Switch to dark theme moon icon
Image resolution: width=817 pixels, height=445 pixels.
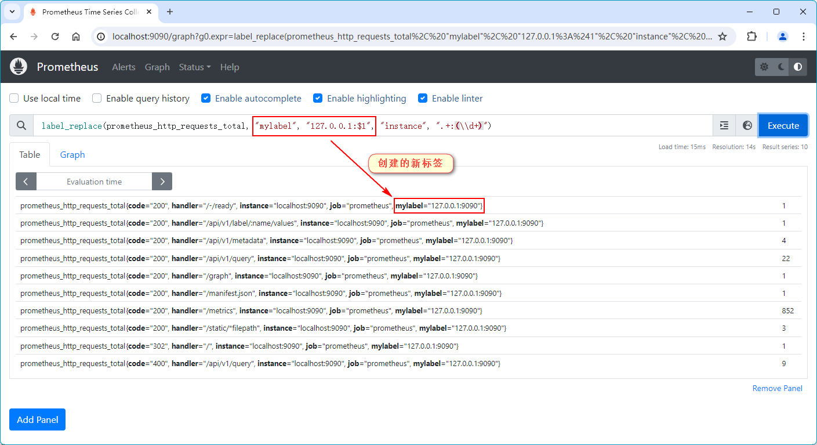(781, 67)
